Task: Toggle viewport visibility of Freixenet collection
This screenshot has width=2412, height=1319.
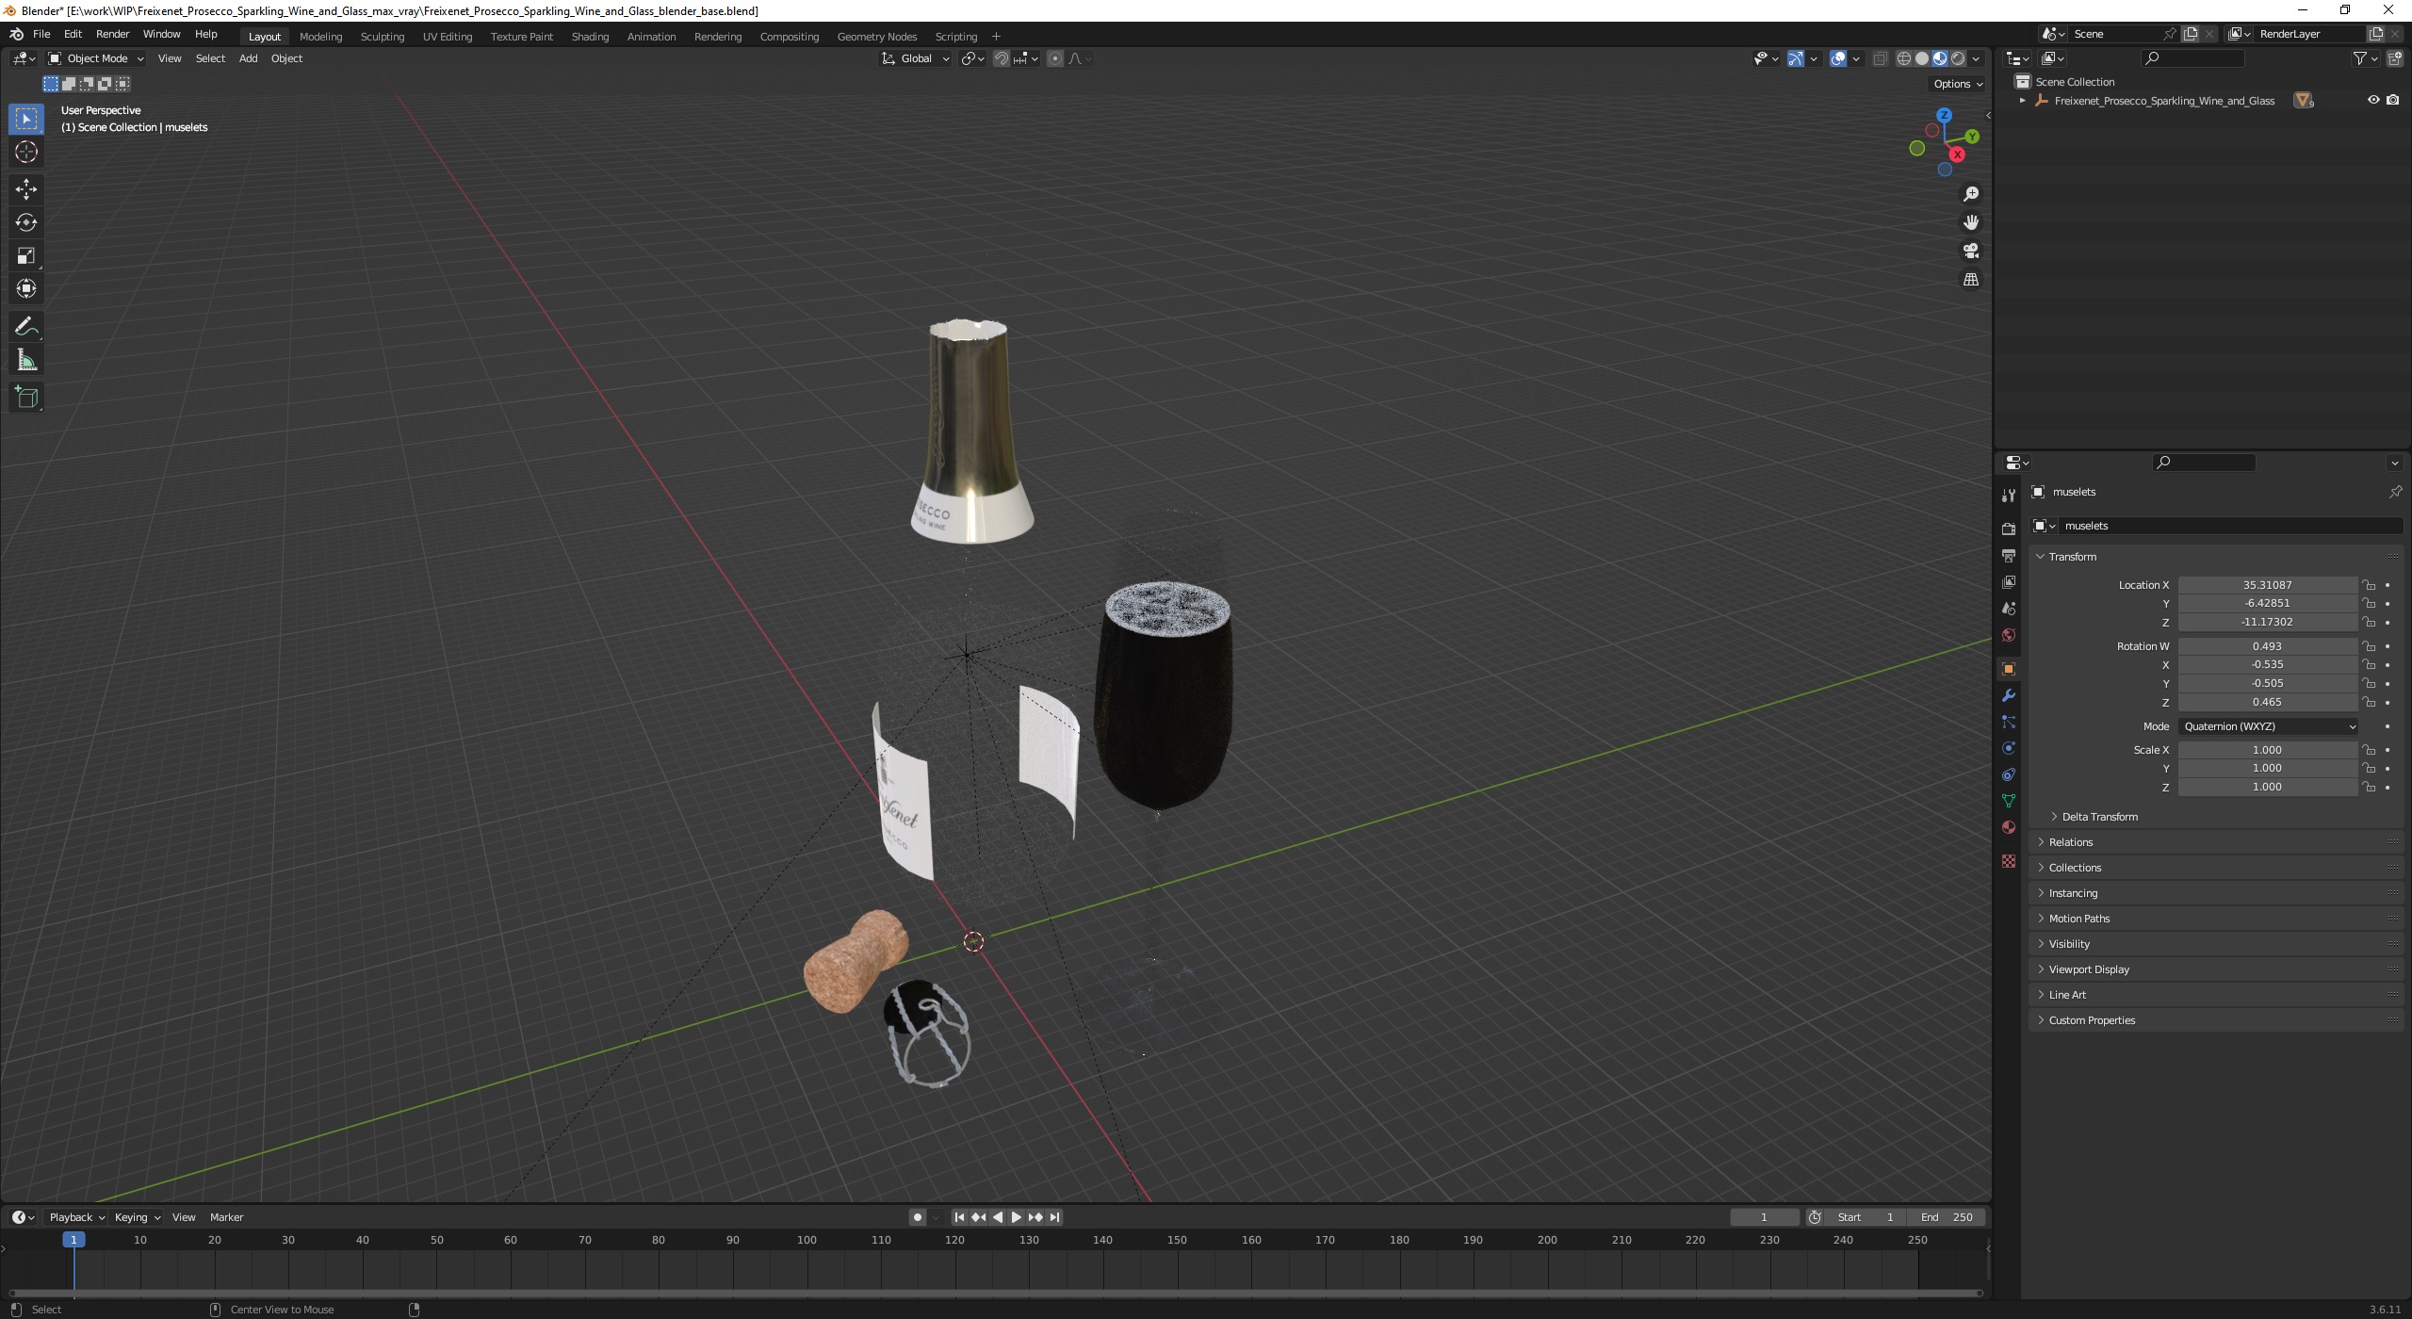Action: (2373, 100)
